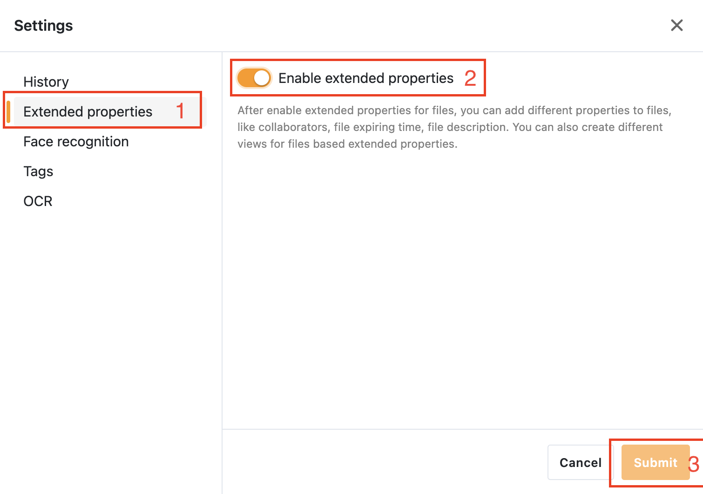Click the red step number 3 annotation
703x494 pixels.
[x=694, y=464]
